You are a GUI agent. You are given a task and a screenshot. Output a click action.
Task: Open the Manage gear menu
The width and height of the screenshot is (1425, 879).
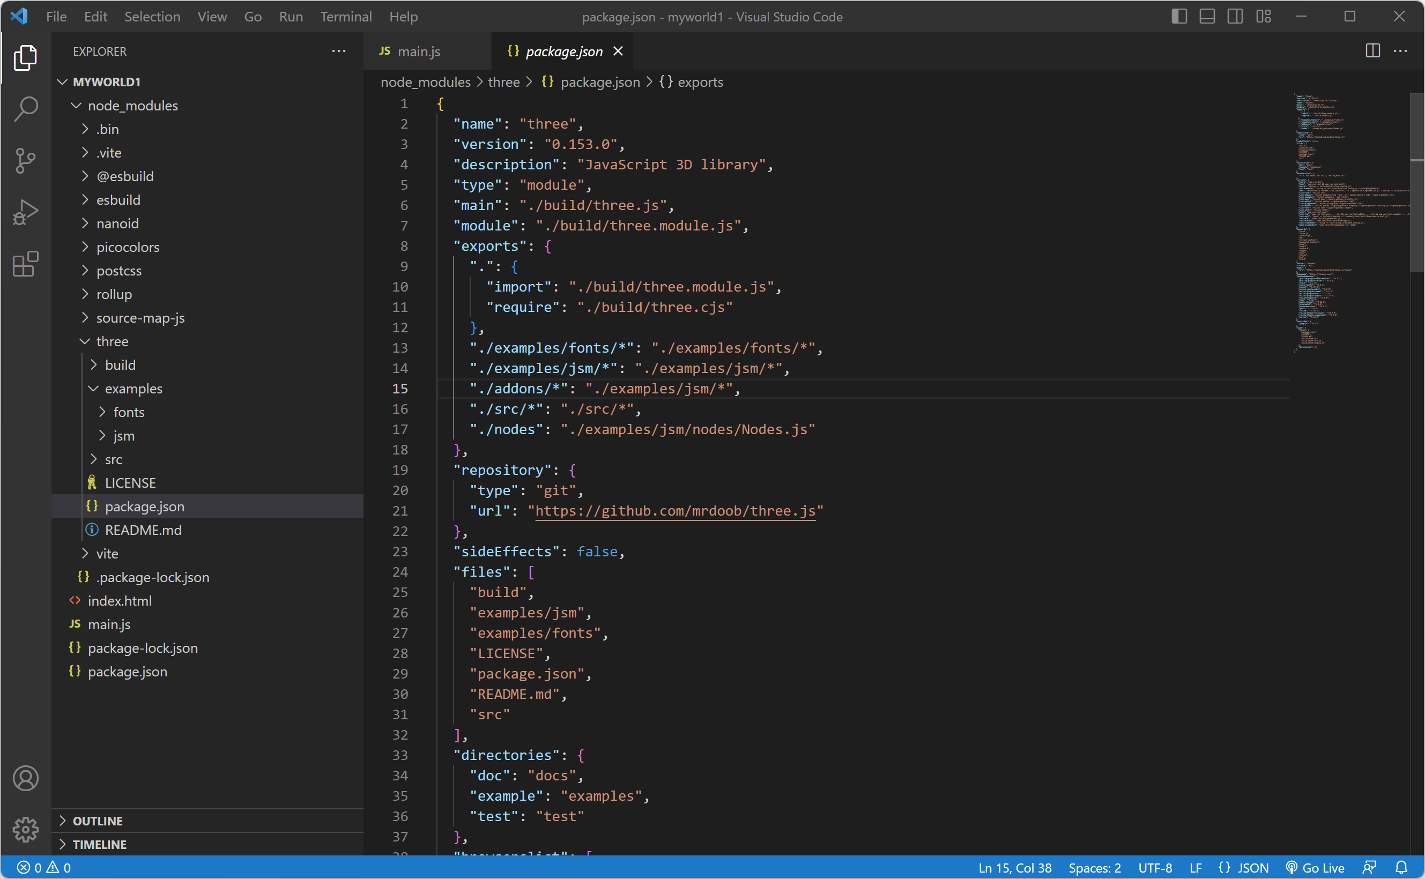coord(26,830)
